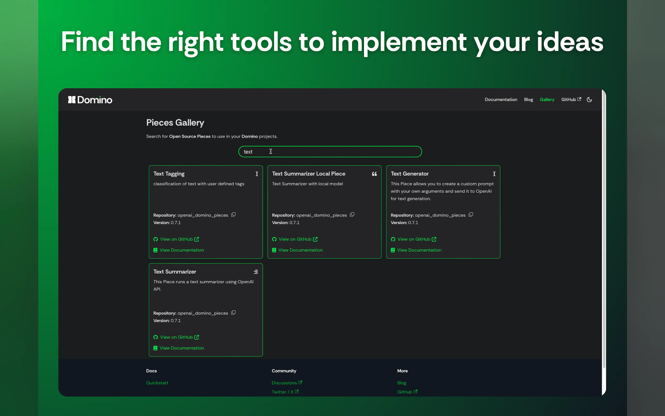Screen dimensions: 665x416
Task: Click the Domino logo in the header
Action: [90, 100]
